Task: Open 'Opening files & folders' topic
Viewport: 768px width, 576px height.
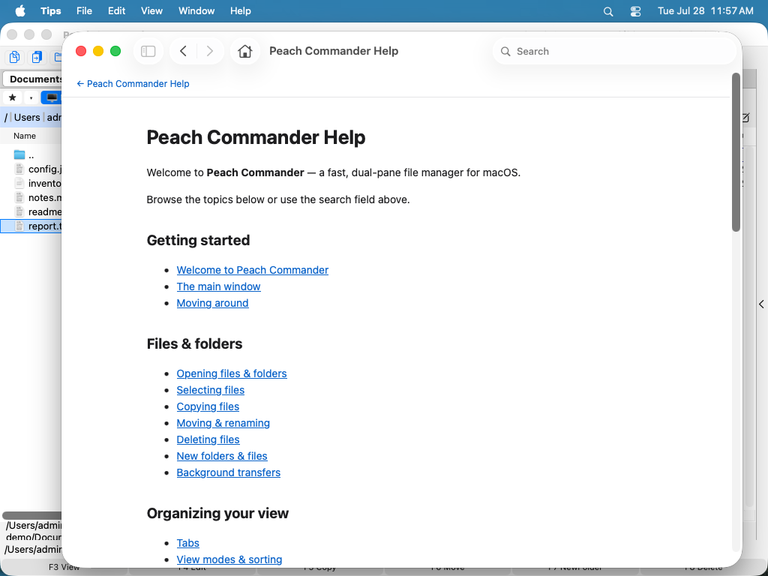Action: (x=232, y=373)
